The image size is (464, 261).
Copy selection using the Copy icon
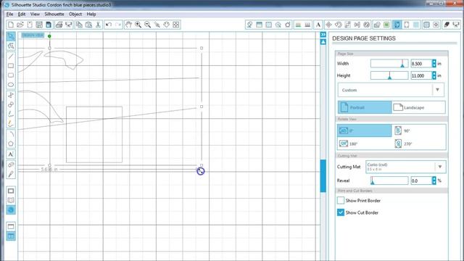point(79,25)
